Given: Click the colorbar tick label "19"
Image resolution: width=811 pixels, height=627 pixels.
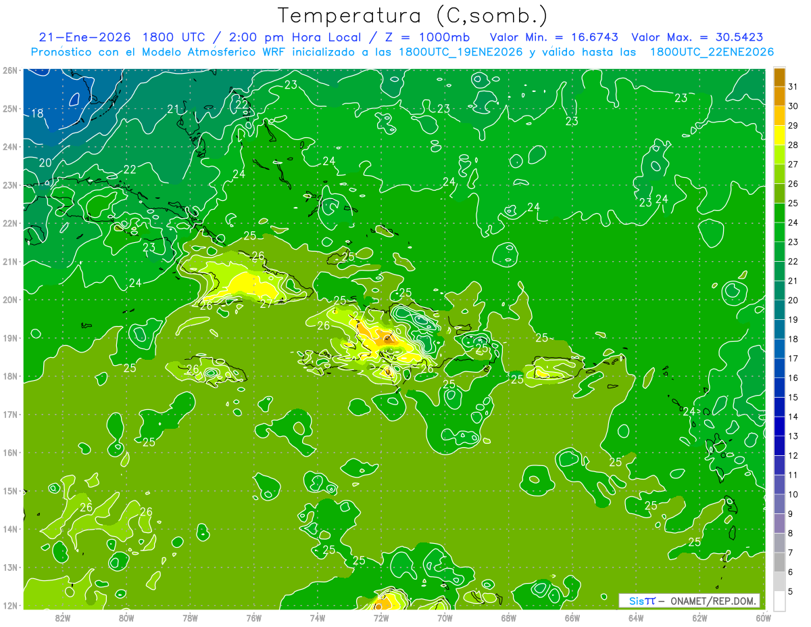Looking at the screenshot, I should 793,320.
